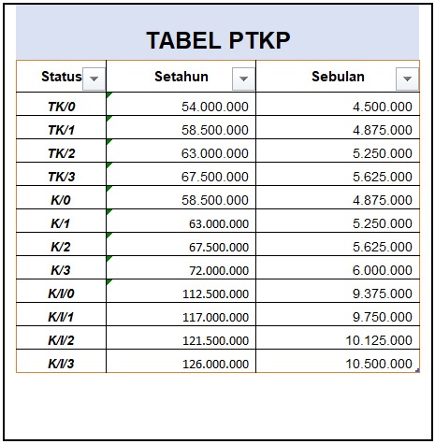435x444 pixels.
Task: Select the K/I/0 status cell
Action: 61,291
